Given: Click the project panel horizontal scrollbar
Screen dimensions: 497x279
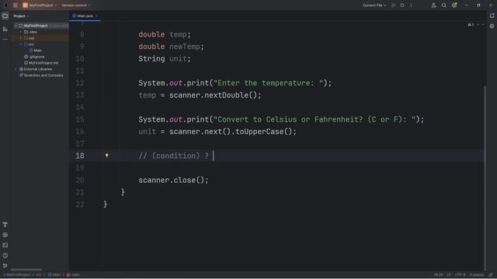Looking at the screenshot, I should [x=26, y=270].
